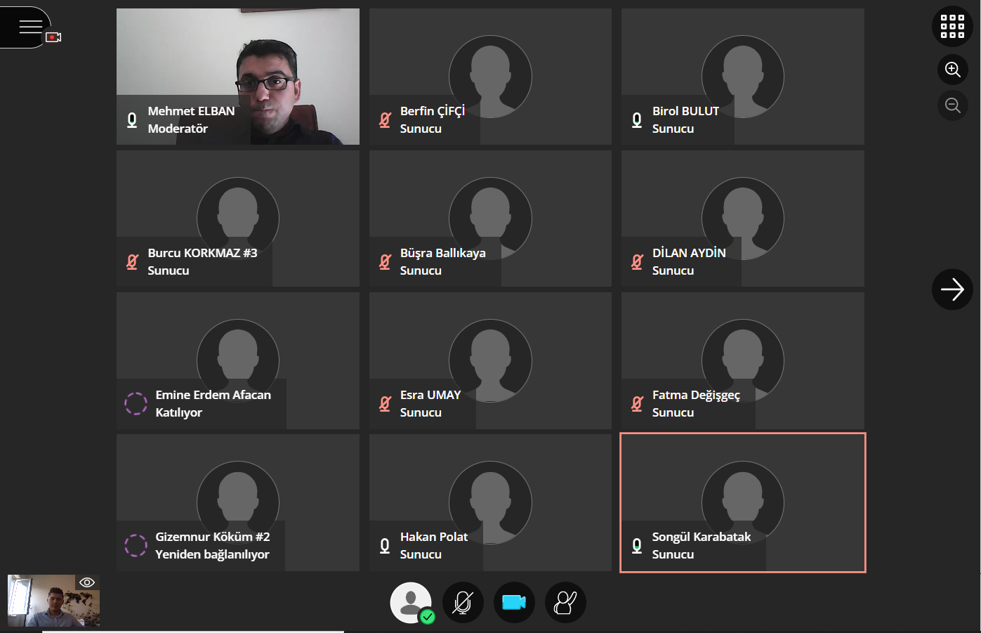Click Songül Karabatak's highlighted avatar placeholder
The image size is (981, 633).
(x=742, y=502)
